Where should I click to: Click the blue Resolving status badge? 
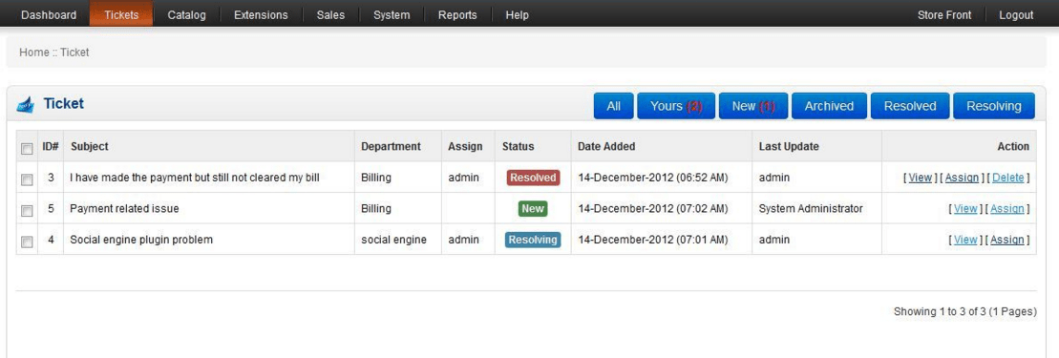click(533, 240)
